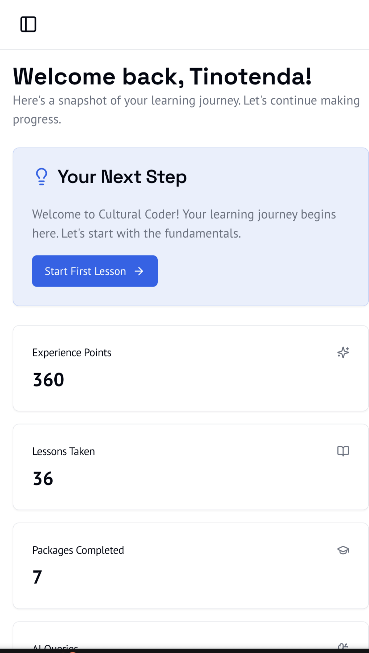
Task: Select the Experience Points stat card
Action: click(190, 368)
